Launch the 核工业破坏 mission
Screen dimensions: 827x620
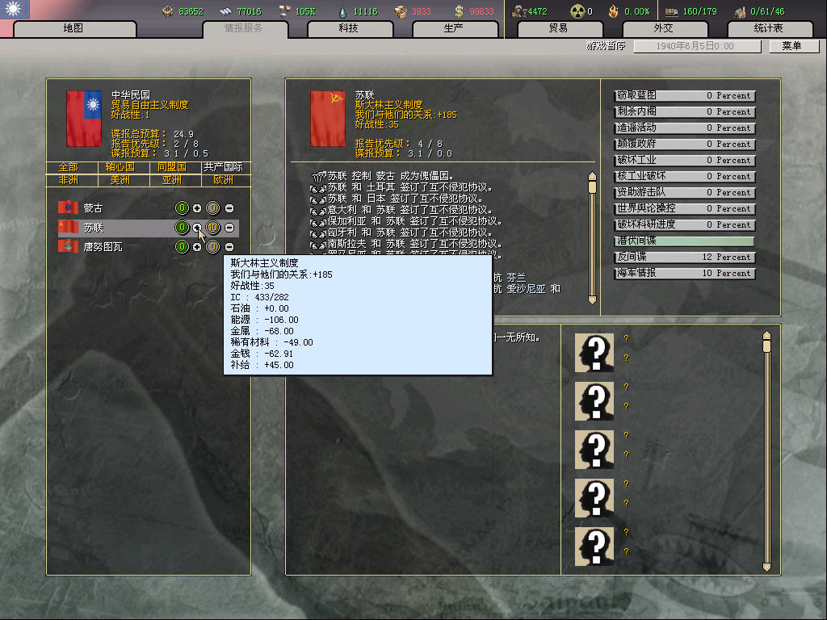[x=685, y=176]
